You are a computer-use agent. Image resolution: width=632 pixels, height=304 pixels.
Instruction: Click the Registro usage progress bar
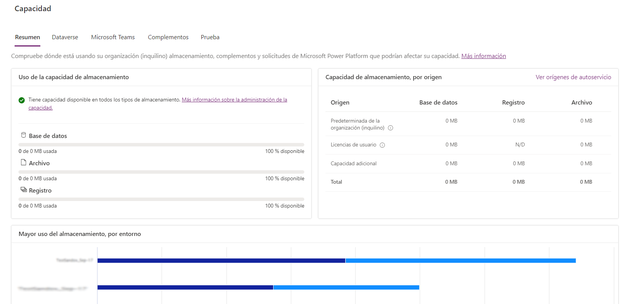161,199
